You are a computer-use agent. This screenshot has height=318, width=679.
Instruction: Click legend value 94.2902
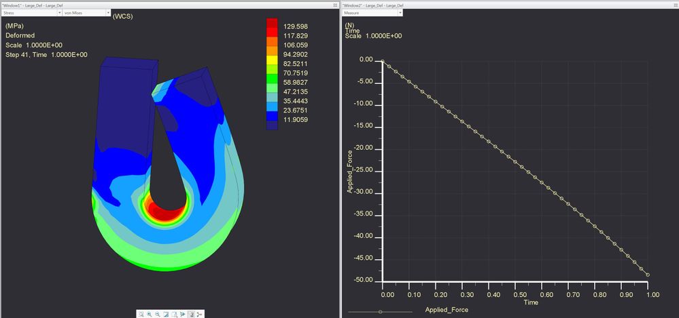pyautogui.click(x=295, y=54)
